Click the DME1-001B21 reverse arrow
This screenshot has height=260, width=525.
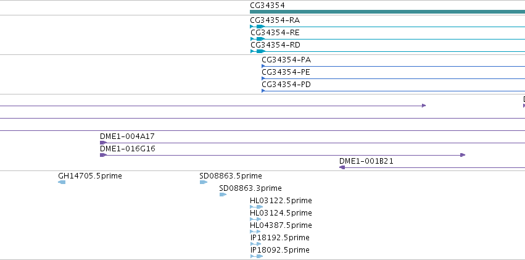342,167
